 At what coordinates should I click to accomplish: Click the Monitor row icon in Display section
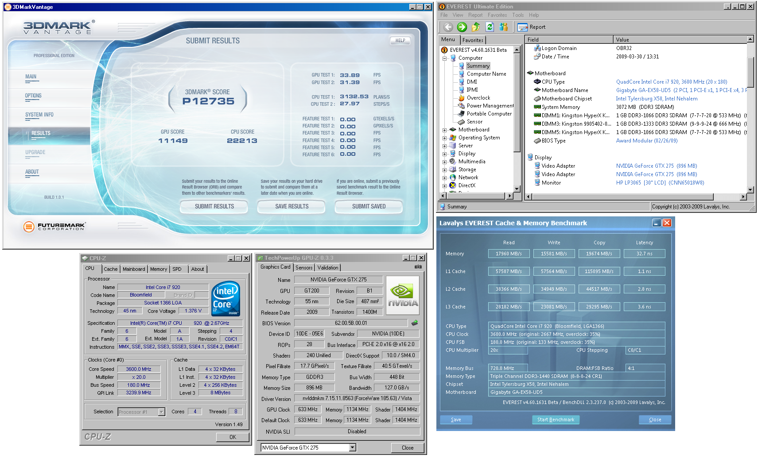tap(537, 183)
